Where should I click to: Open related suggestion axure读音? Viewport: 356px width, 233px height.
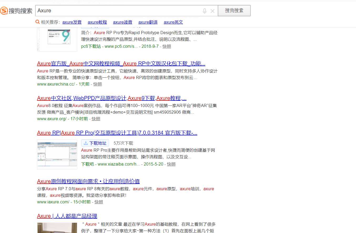pos(123,22)
